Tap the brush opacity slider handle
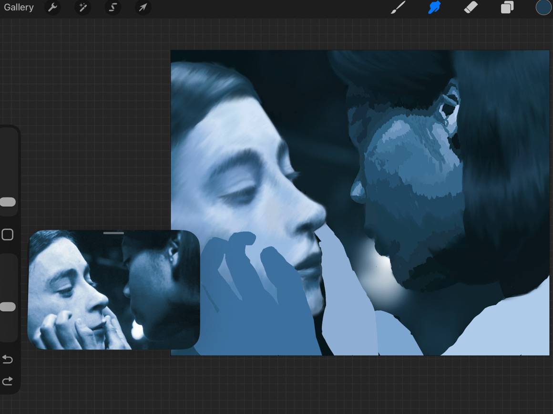This screenshot has height=414, width=553. [8, 307]
